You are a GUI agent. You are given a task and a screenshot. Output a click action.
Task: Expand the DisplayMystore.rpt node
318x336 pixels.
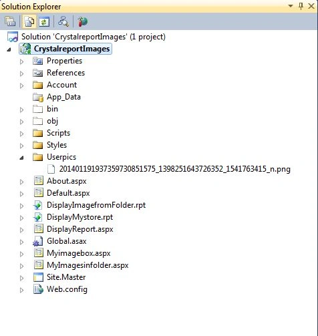[x=21, y=218]
